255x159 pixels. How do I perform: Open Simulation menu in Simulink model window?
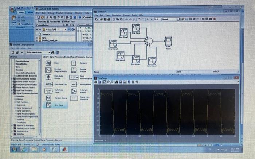[117, 15]
